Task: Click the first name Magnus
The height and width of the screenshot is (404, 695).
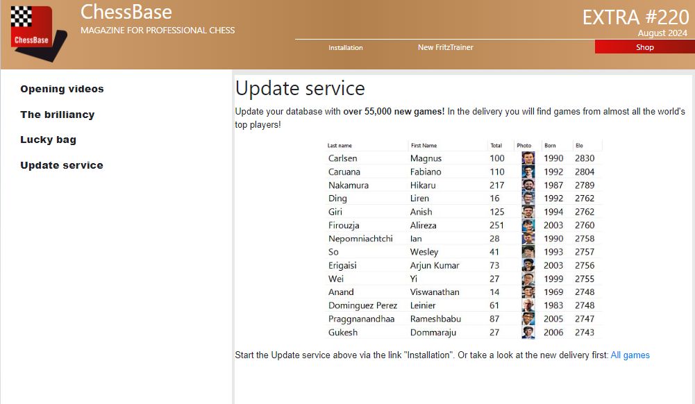Action: (426, 158)
